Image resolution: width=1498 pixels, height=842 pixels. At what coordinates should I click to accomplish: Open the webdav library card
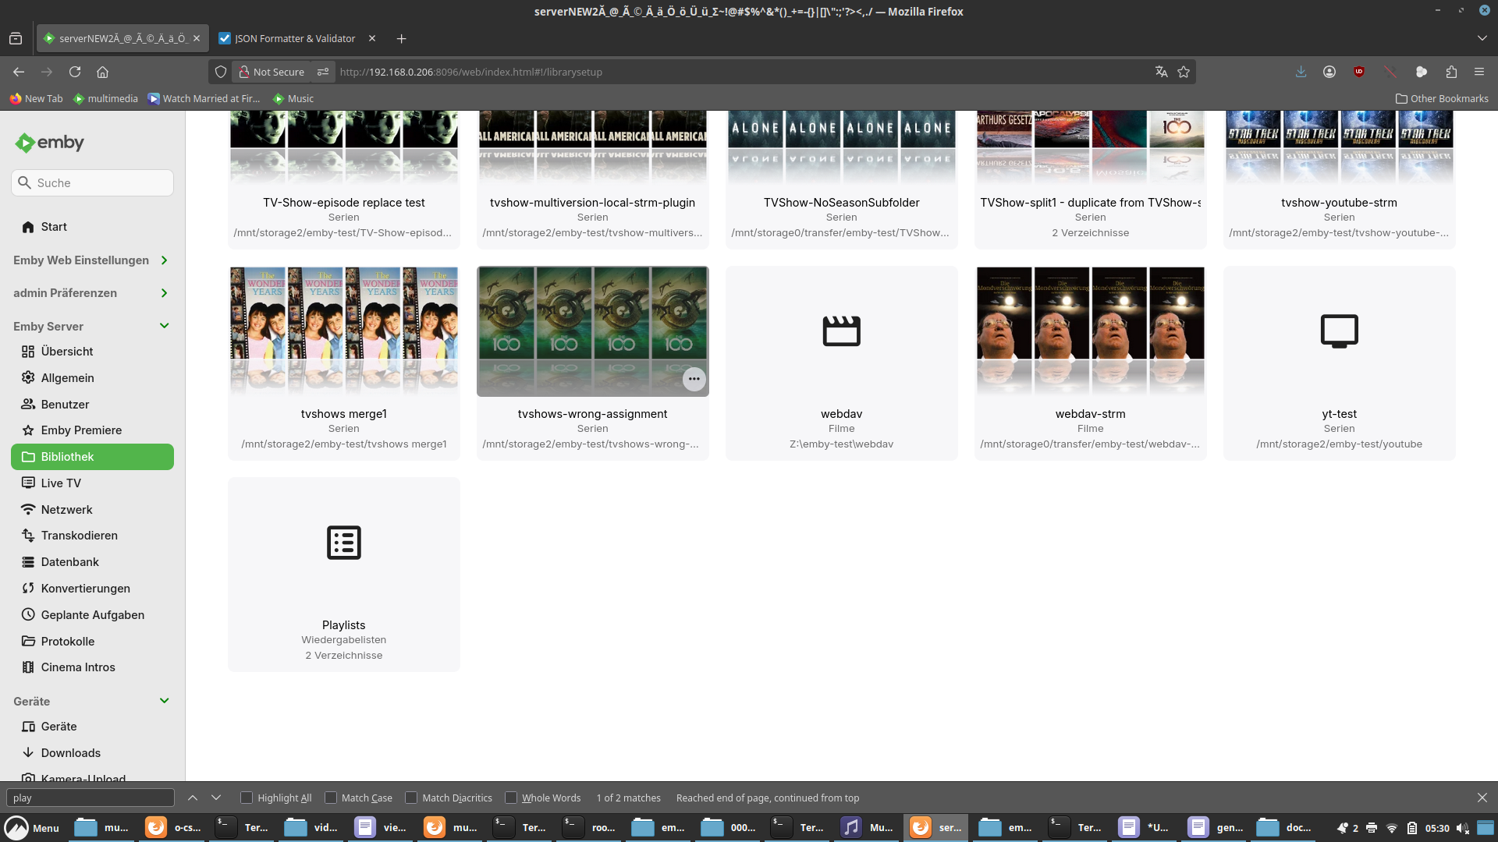(841, 363)
